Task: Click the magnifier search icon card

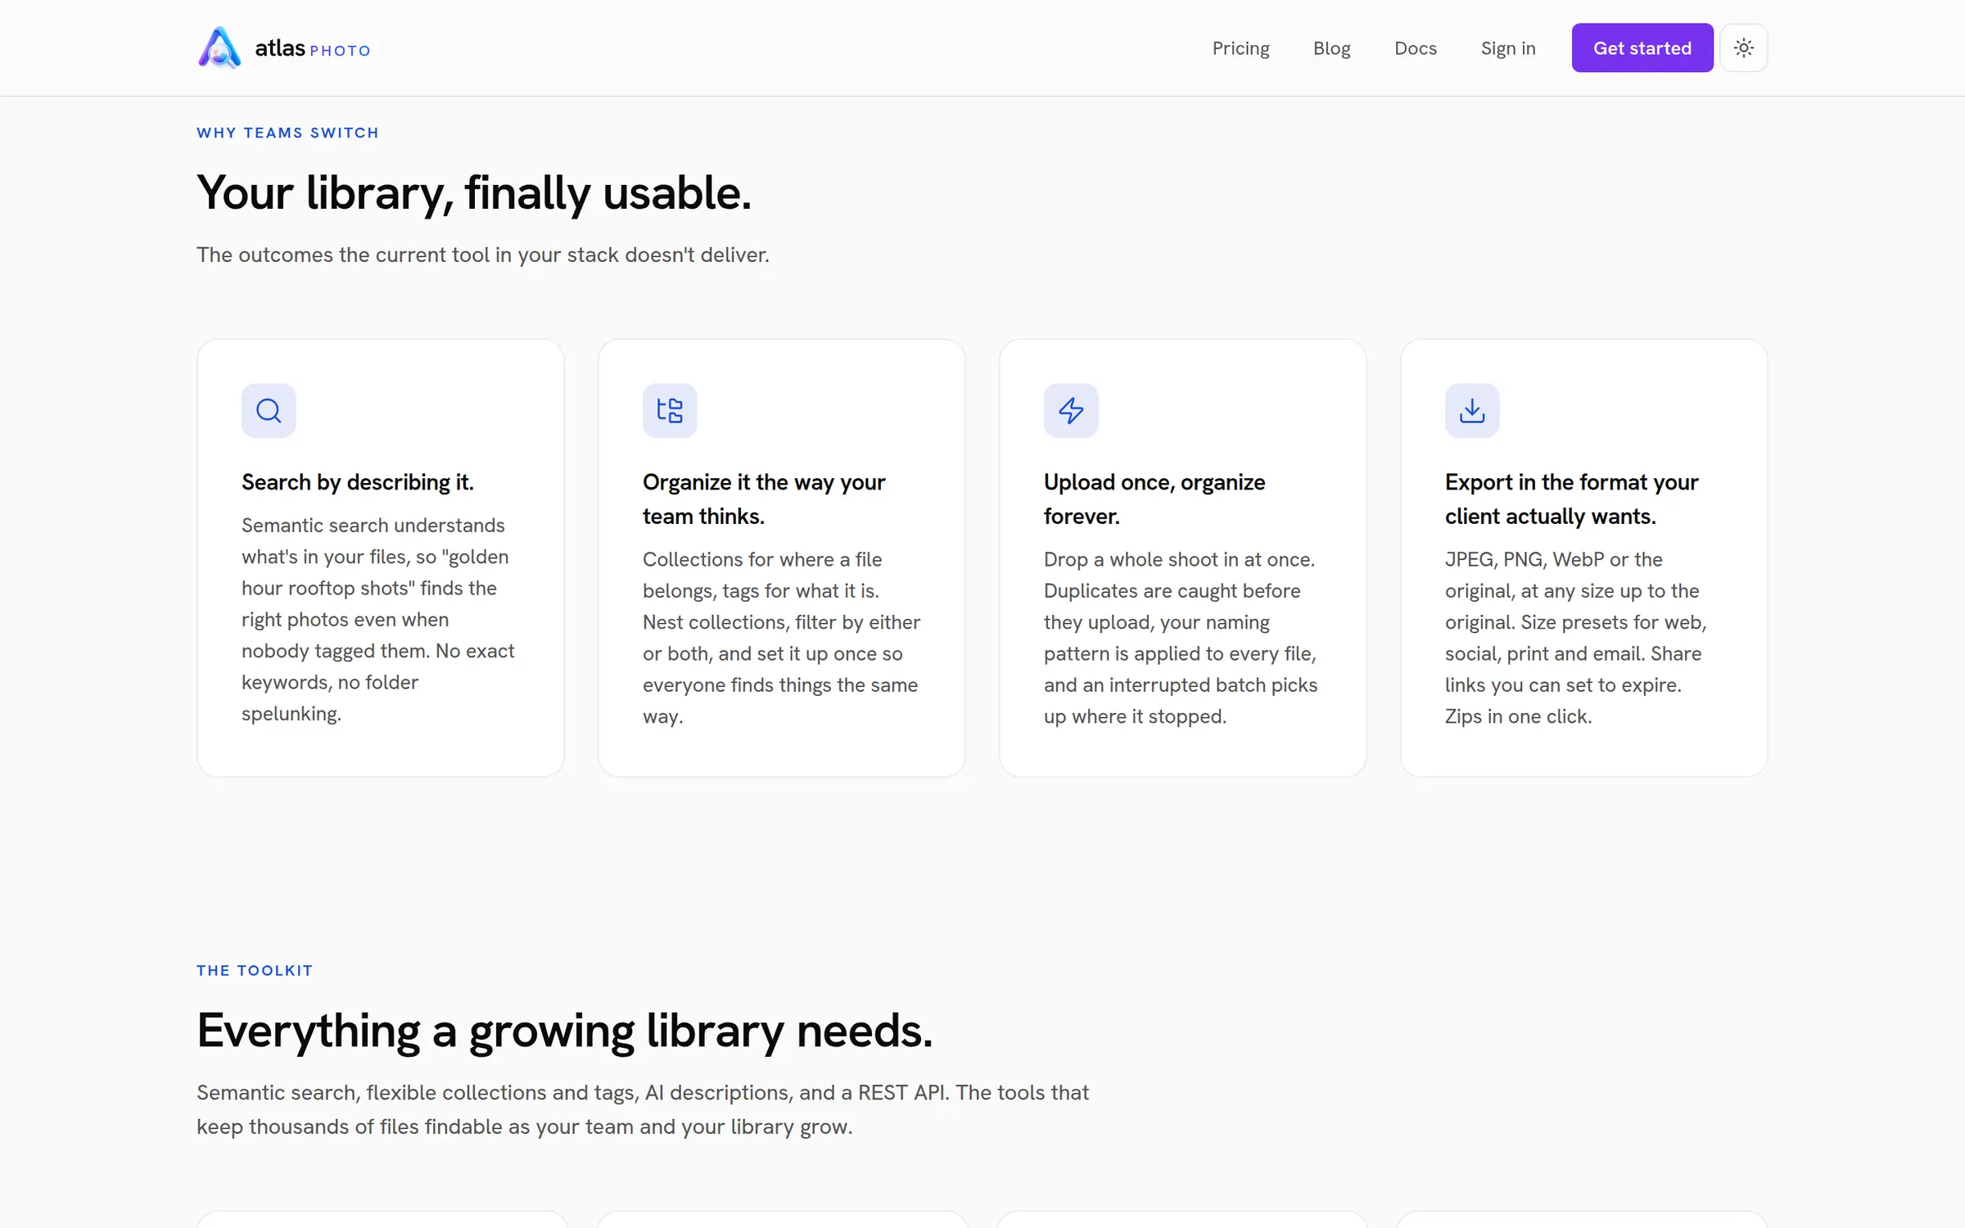Action: tap(269, 410)
